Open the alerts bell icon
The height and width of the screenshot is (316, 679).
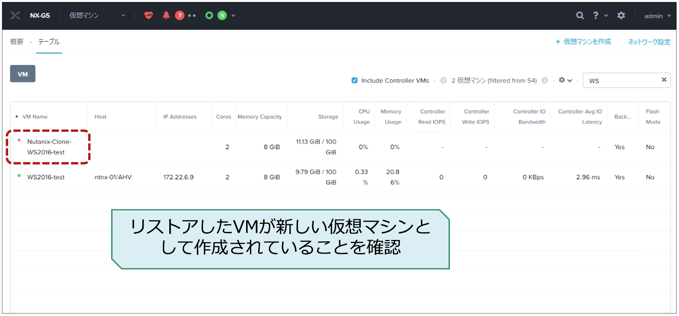(166, 15)
